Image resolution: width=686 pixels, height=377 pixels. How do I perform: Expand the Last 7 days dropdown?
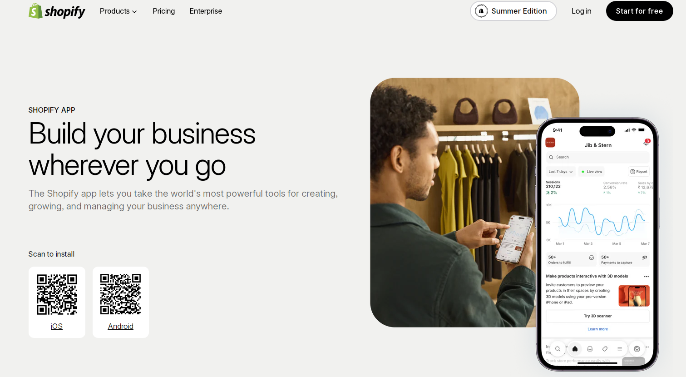coord(560,172)
